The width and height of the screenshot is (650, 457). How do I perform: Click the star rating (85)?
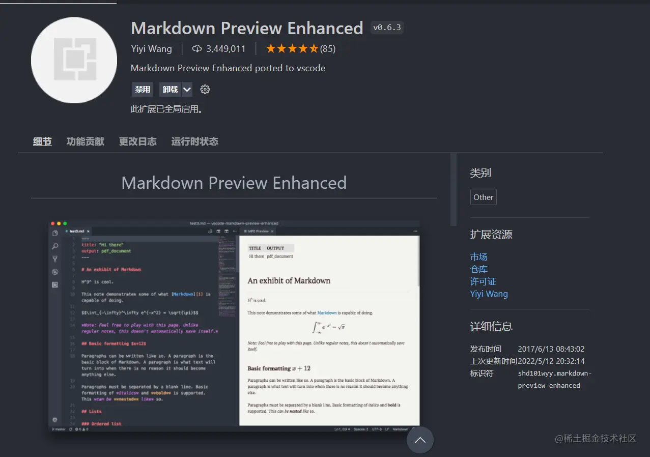tap(300, 49)
